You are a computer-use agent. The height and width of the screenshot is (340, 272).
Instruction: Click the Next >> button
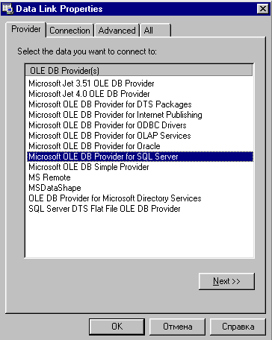pyautogui.click(x=226, y=281)
